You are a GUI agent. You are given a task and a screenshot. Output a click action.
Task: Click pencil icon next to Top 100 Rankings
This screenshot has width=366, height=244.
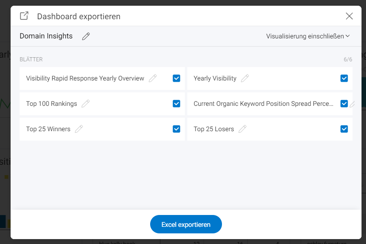85,103
